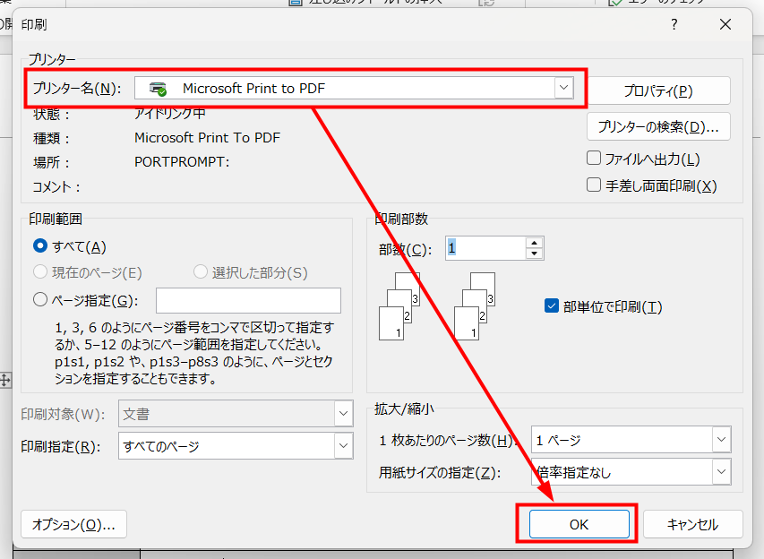
Task: Enable 手差し両面印刷(X) checkbox
Action: pyautogui.click(x=594, y=185)
